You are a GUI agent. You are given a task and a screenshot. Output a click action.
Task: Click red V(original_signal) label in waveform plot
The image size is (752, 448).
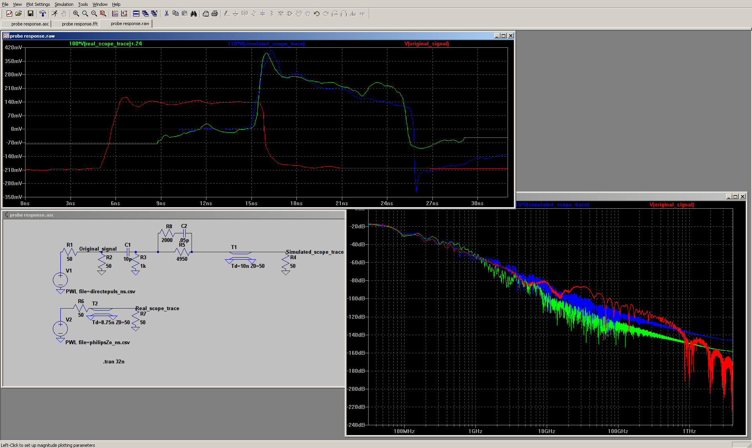pos(426,43)
